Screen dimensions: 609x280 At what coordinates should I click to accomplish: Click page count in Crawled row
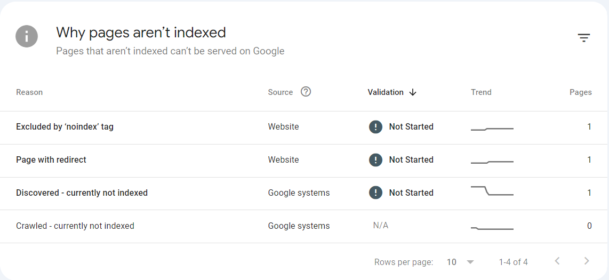coord(589,226)
